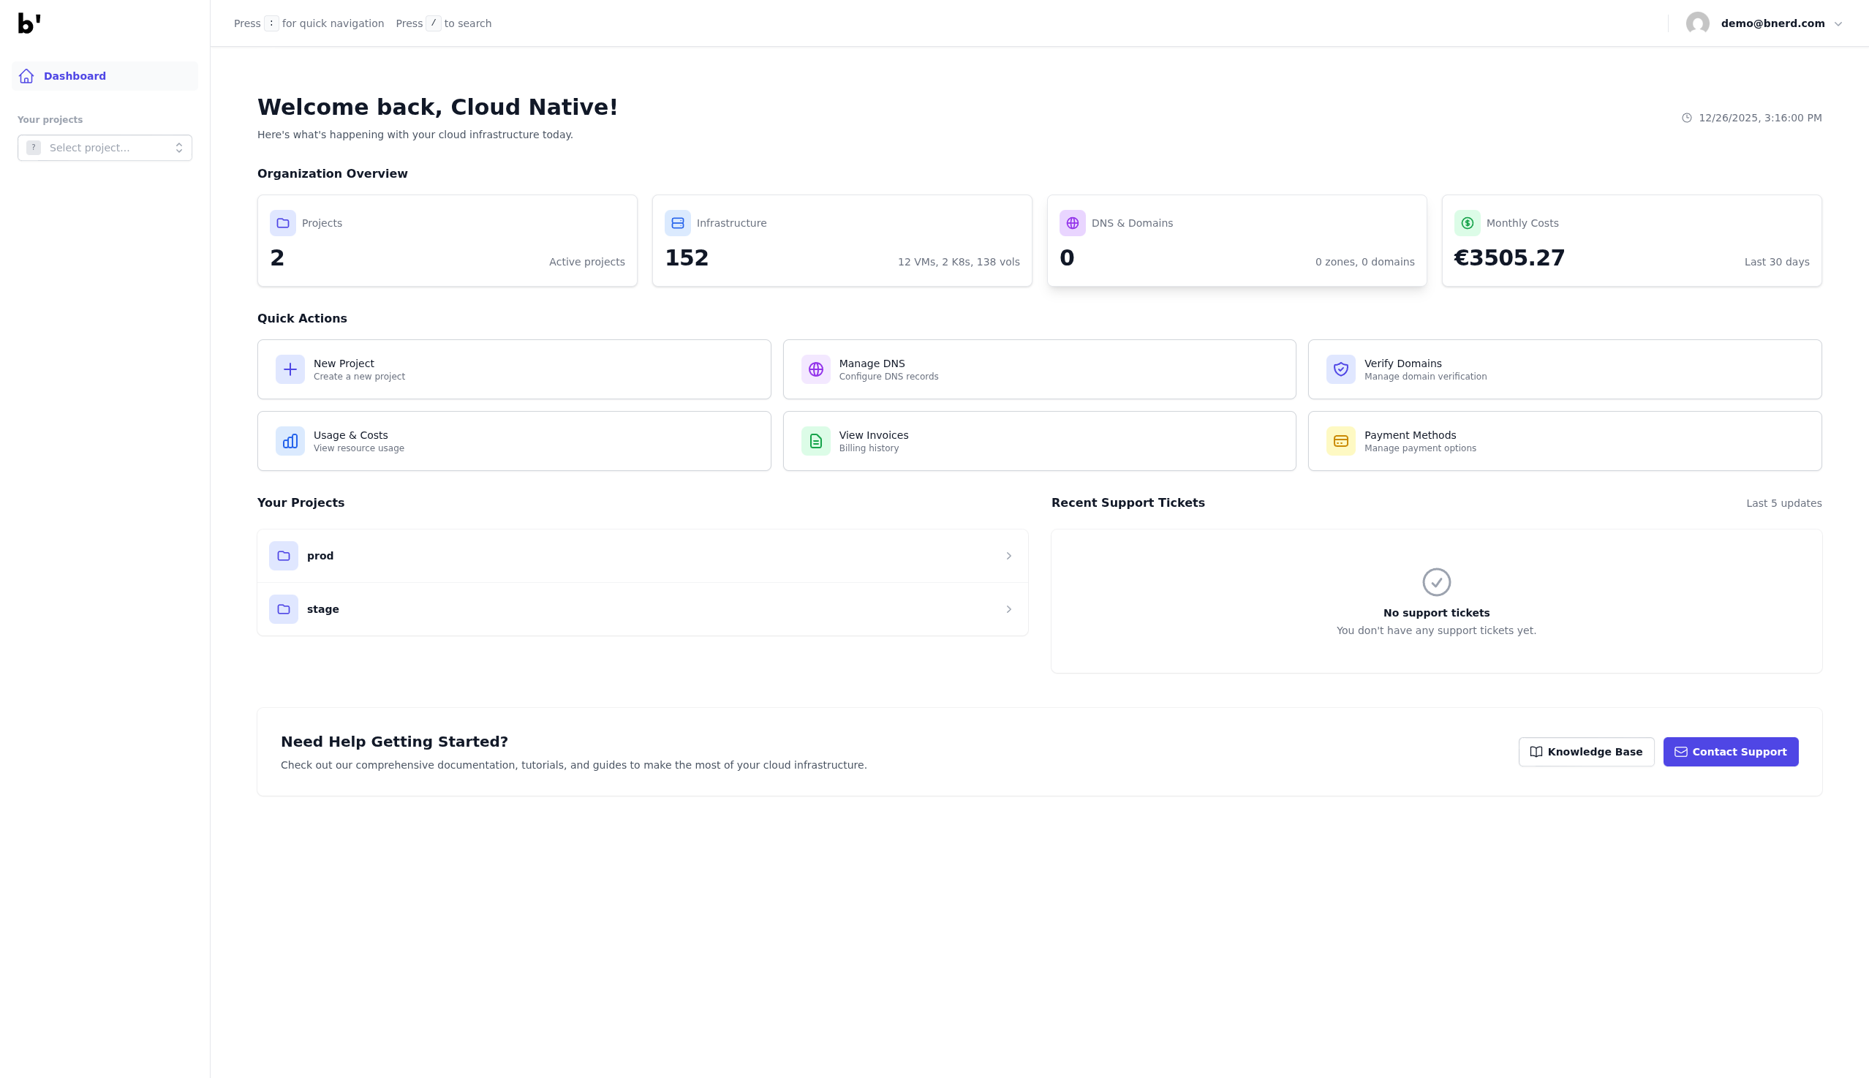Click the Payment Methods card icon
This screenshot has width=1869, height=1078.
point(1340,441)
